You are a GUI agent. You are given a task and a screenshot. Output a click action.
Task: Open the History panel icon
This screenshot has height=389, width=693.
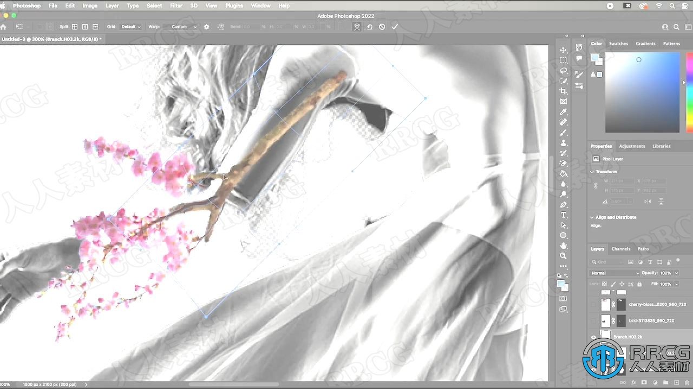click(x=579, y=48)
